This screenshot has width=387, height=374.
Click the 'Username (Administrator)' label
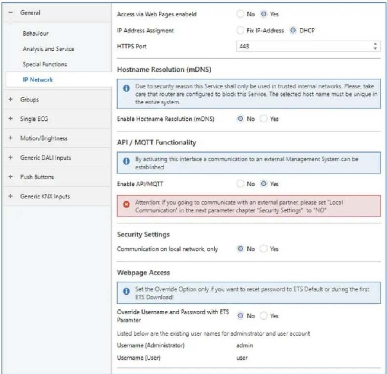151,345
